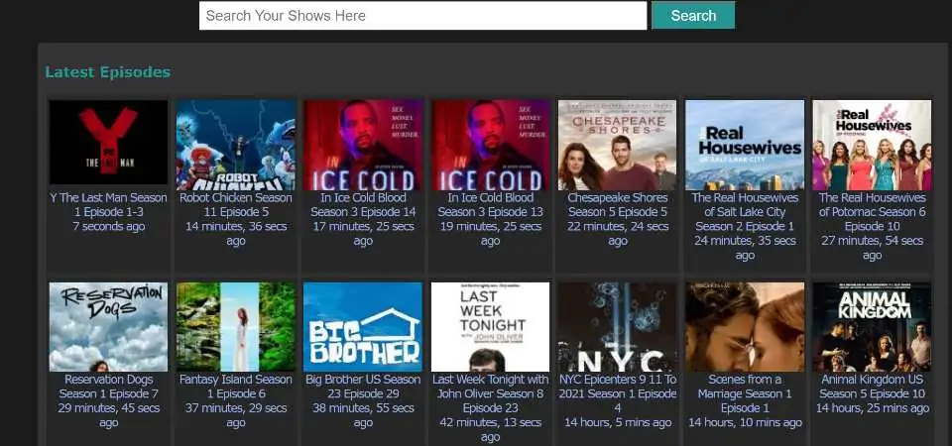Open the Animal Kingdom poster thumbnail
The width and height of the screenshot is (952, 446).
[872, 326]
